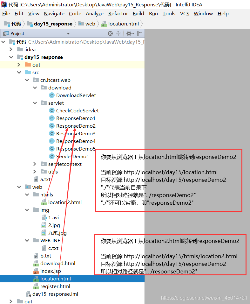
Task: Select DownloadServlet class icon
Action: [x=52, y=95]
